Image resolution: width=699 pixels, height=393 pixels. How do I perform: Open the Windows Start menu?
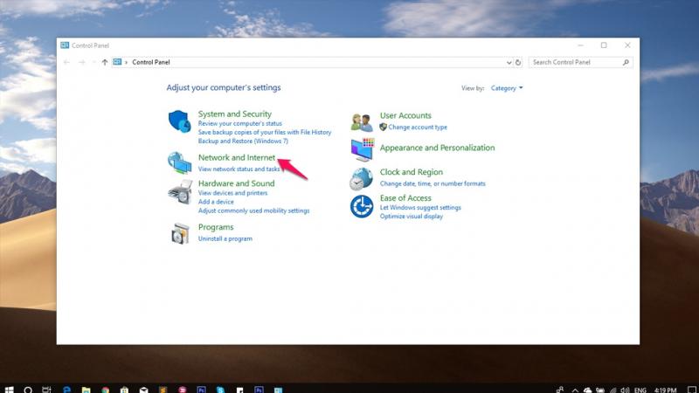point(9,388)
